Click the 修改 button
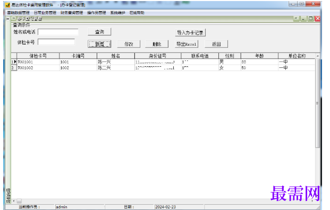 (129, 44)
